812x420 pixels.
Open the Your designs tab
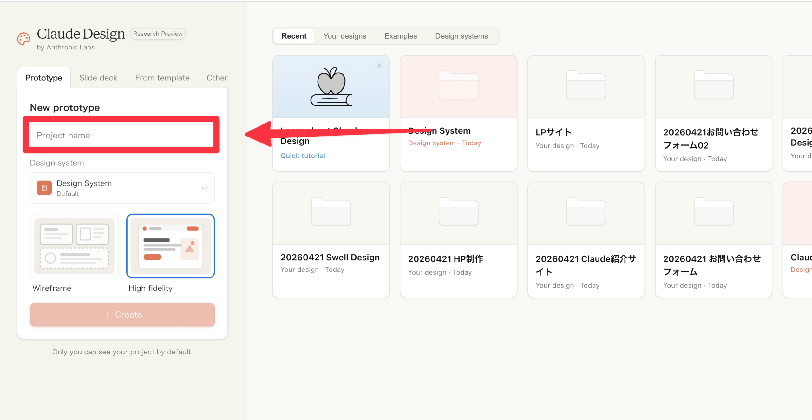[345, 36]
